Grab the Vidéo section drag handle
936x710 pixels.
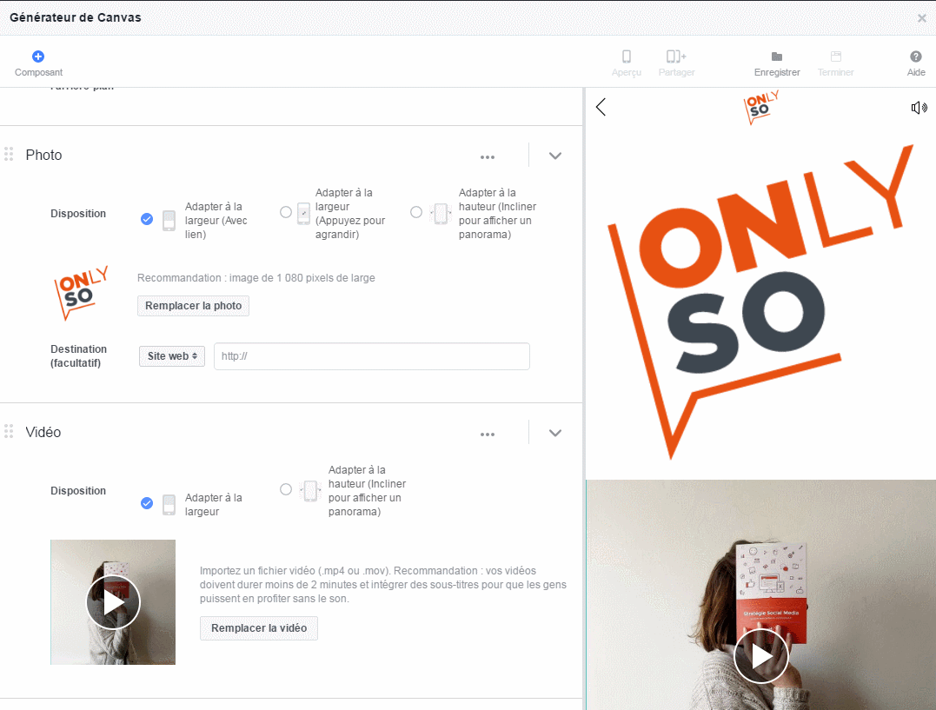pos(9,431)
